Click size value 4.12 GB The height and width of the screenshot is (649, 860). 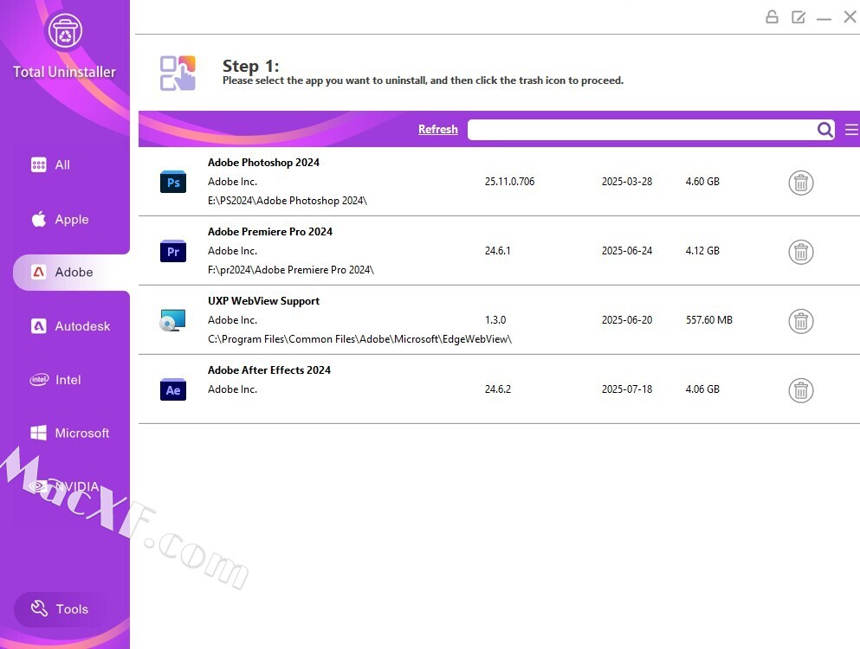pyautogui.click(x=702, y=250)
